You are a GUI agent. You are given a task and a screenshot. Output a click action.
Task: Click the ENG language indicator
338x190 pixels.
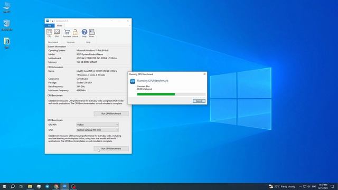point(314,186)
